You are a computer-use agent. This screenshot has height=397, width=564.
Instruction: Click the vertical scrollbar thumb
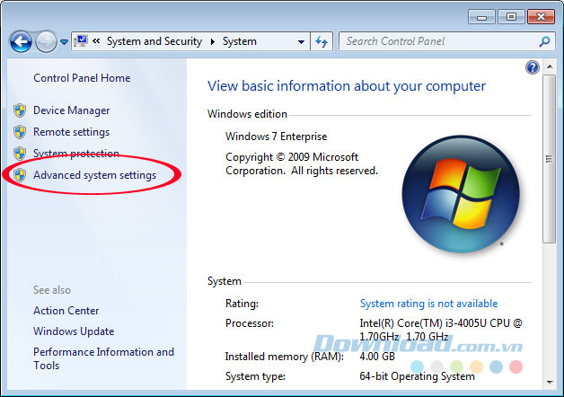tap(550, 159)
